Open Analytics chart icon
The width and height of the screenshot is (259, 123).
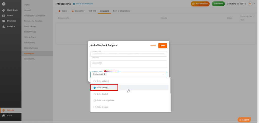coord(4,26)
